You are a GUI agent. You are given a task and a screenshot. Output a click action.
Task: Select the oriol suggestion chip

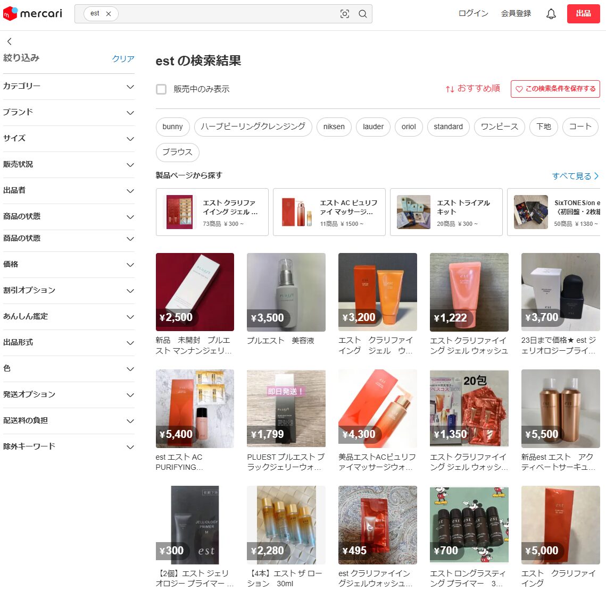[409, 127]
